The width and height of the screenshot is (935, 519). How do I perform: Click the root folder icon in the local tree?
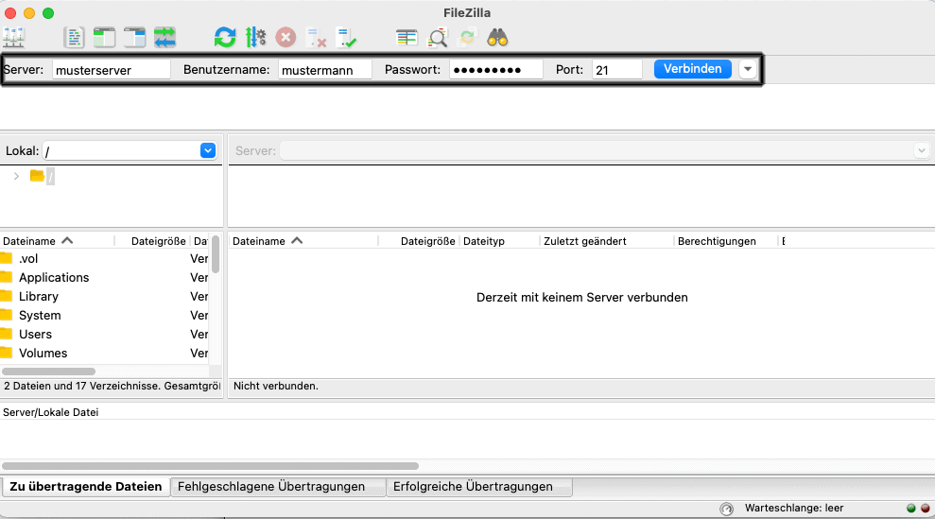click(x=37, y=176)
